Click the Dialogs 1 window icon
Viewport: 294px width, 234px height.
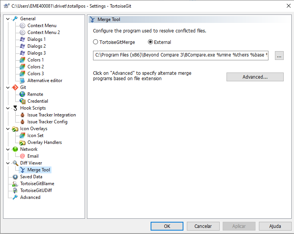22,39
